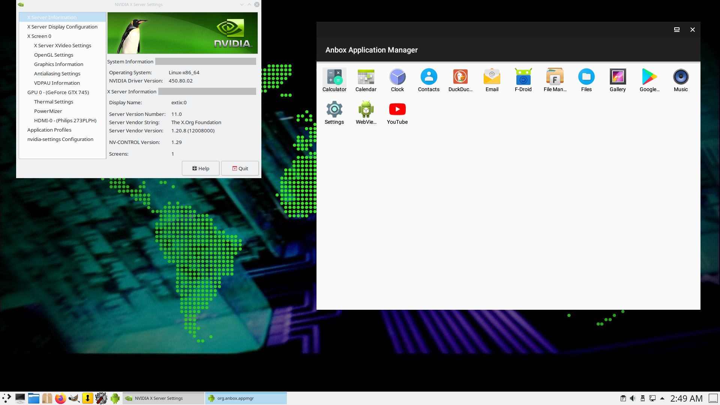Open the clipboard tray icon
This screenshot has height=405, width=720.
pos(623,398)
